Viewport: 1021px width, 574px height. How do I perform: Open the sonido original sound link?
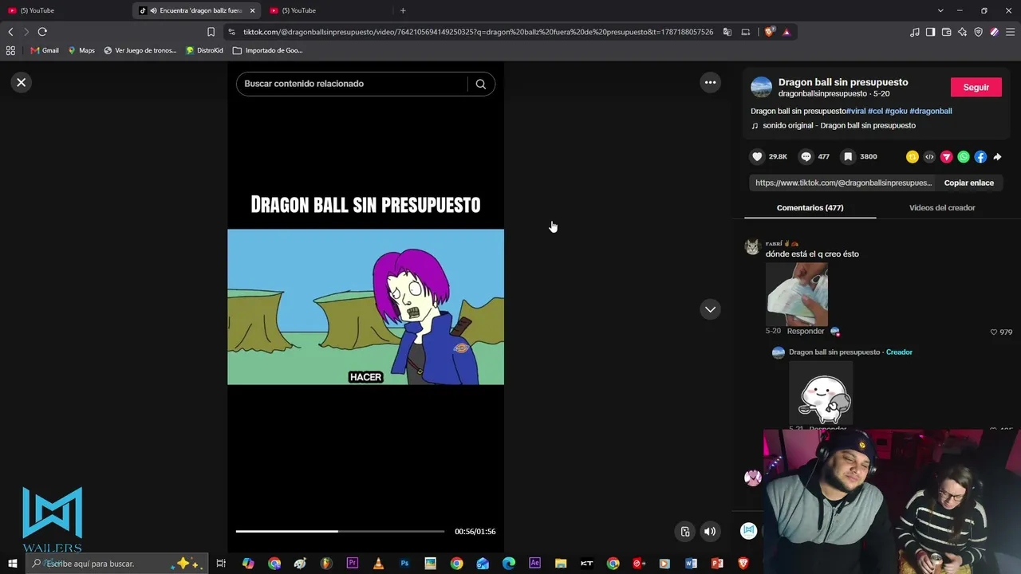coord(838,125)
